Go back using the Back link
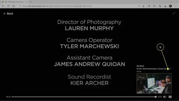Screen dimensions: 179x101 tap(9, 14)
